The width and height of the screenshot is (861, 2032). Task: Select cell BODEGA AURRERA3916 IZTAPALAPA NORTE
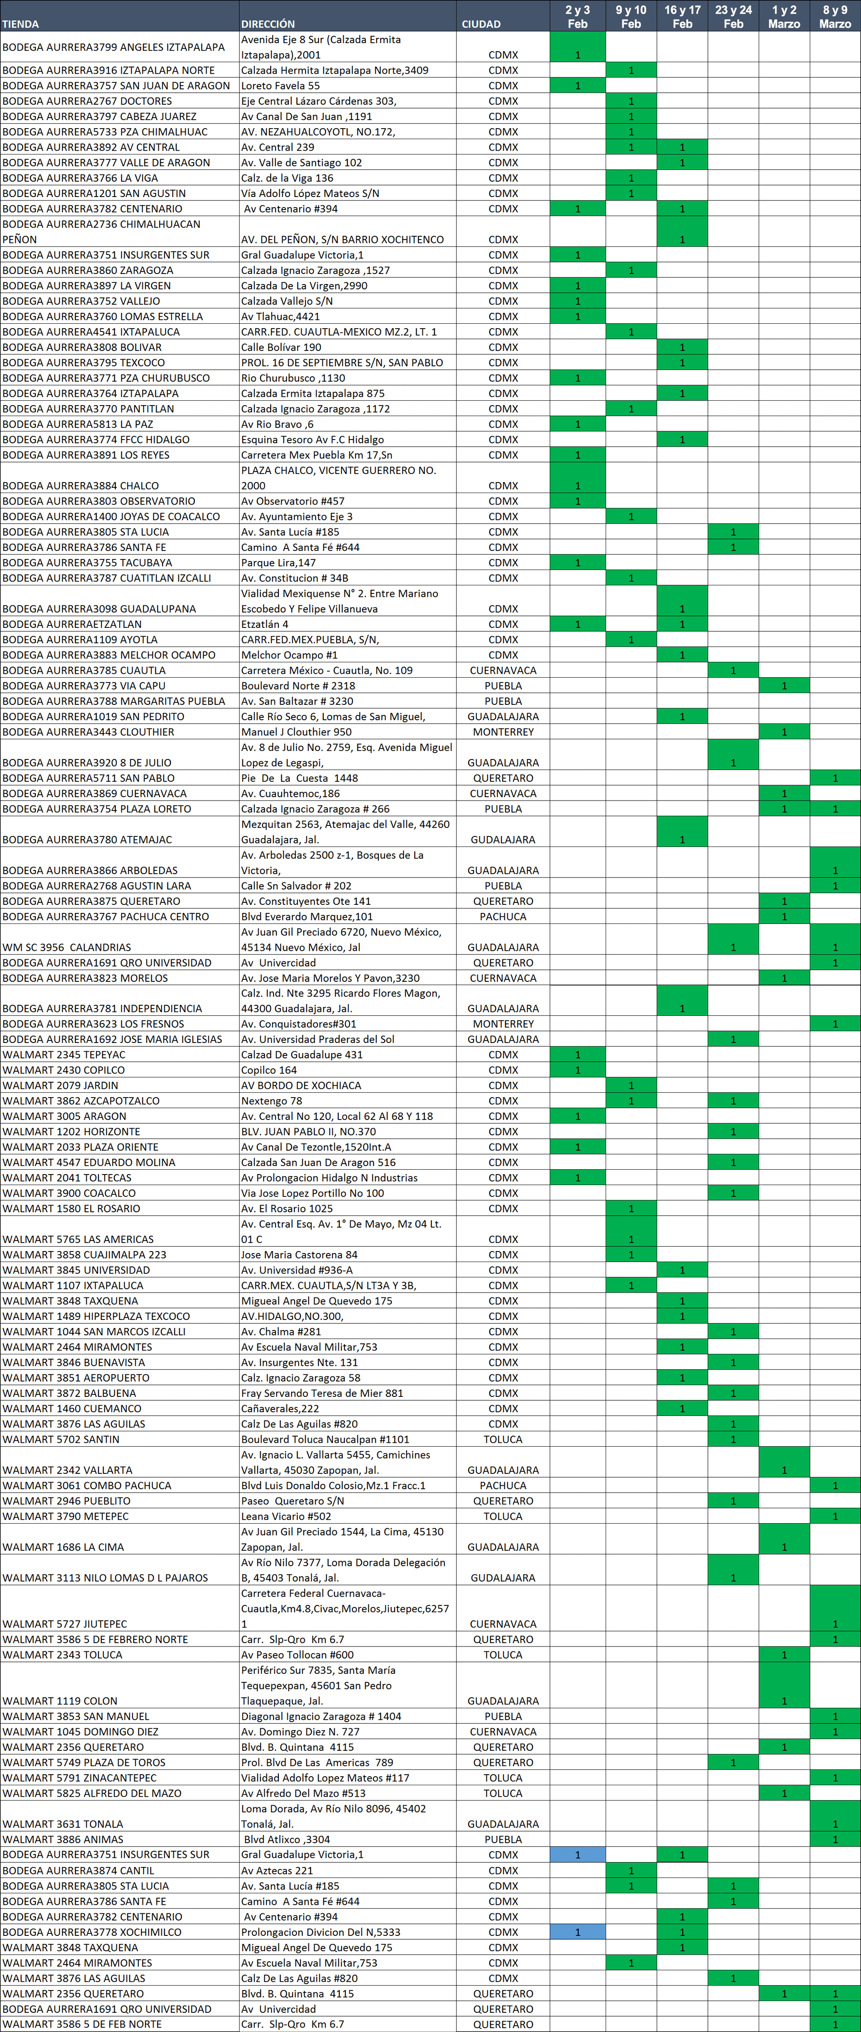click(119, 70)
